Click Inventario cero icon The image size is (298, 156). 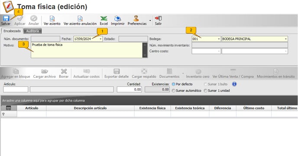[198, 71]
